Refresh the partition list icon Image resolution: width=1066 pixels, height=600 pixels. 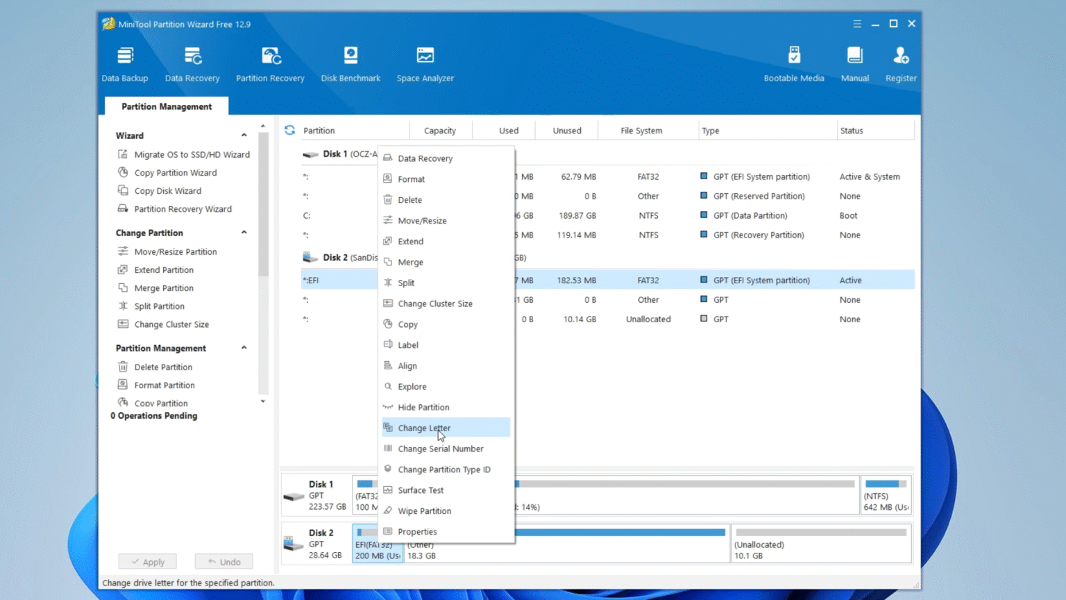point(290,131)
